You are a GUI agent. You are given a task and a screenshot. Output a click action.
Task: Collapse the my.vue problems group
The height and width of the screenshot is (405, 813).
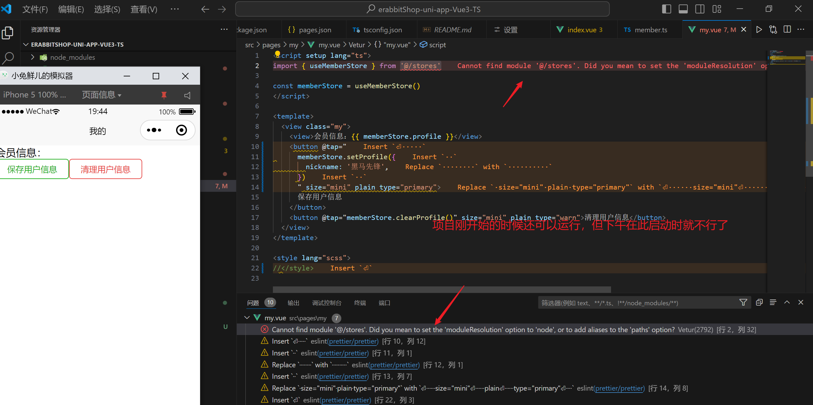tap(247, 318)
